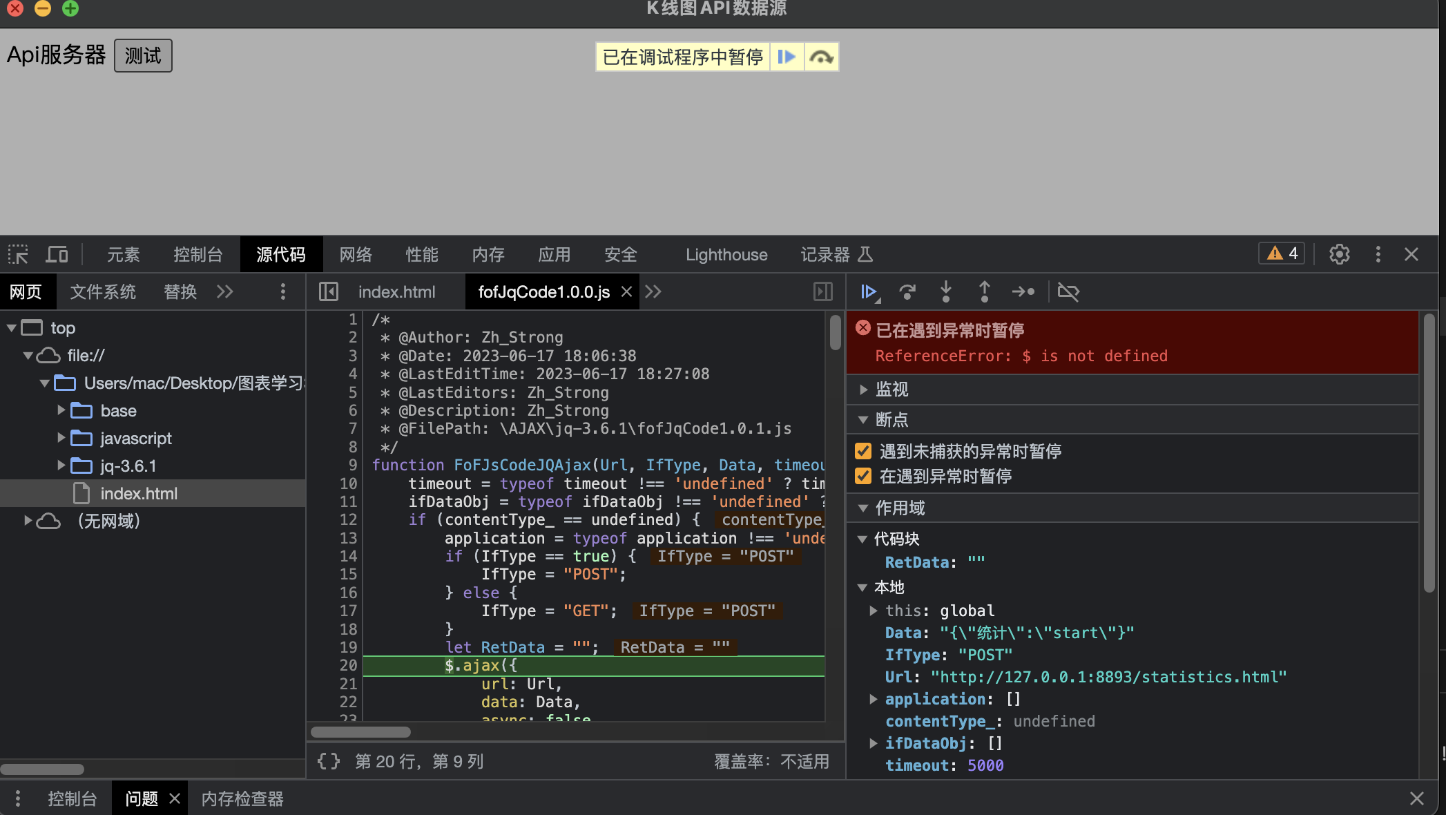
Task: Expand the base folder
Action: [x=61, y=410]
